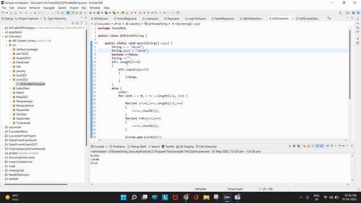Click the New file toolbar icon
Image resolution: width=361 pixels, height=203 pixels.
pyautogui.click(x=3, y=13)
